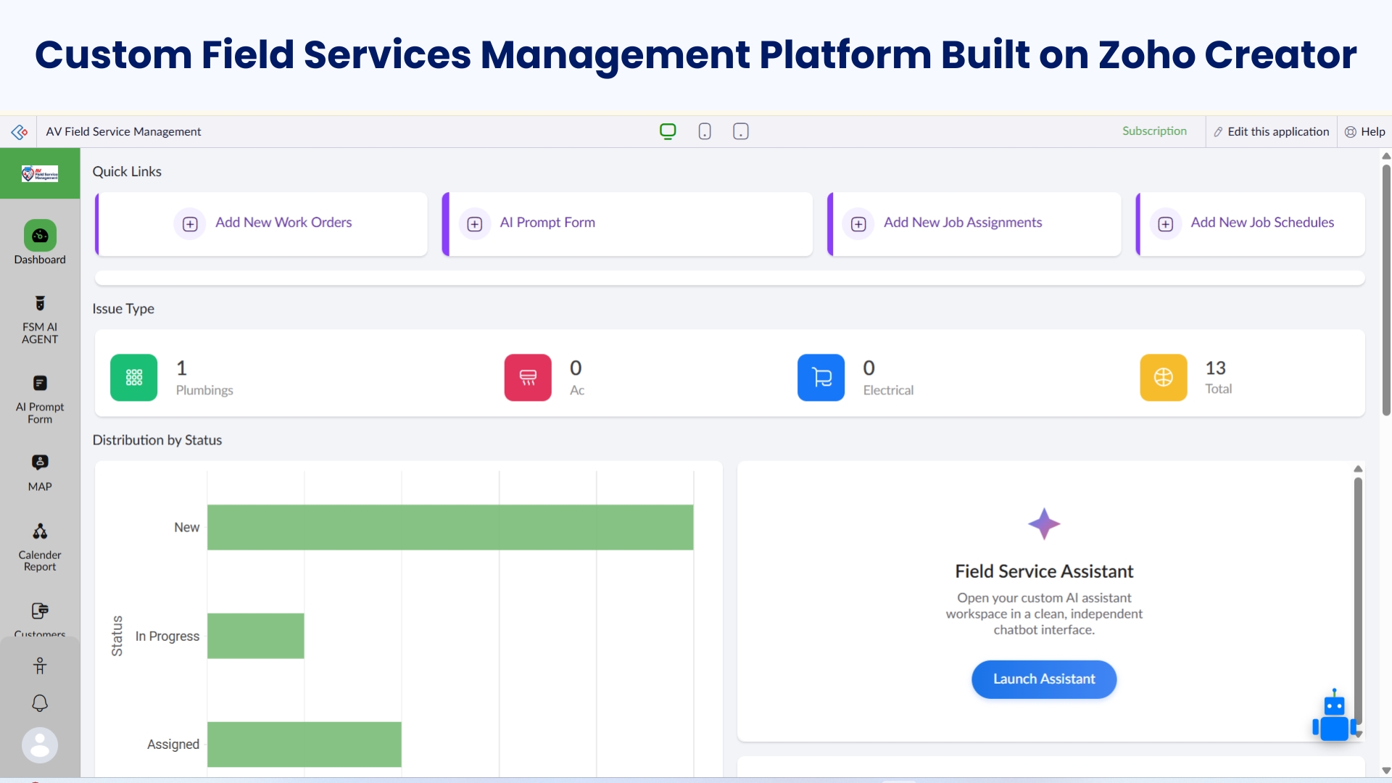Click the assistant panel scrollbar
The width and height of the screenshot is (1392, 783).
tap(1358, 600)
